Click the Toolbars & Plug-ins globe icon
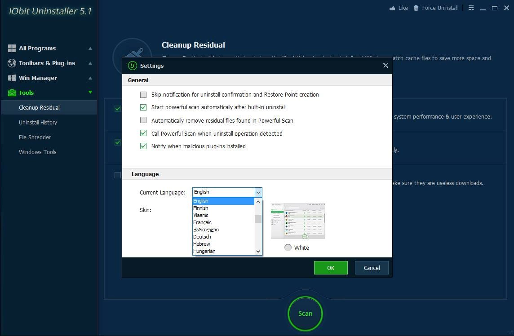514x336 pixels. click(x=12, y=63)
